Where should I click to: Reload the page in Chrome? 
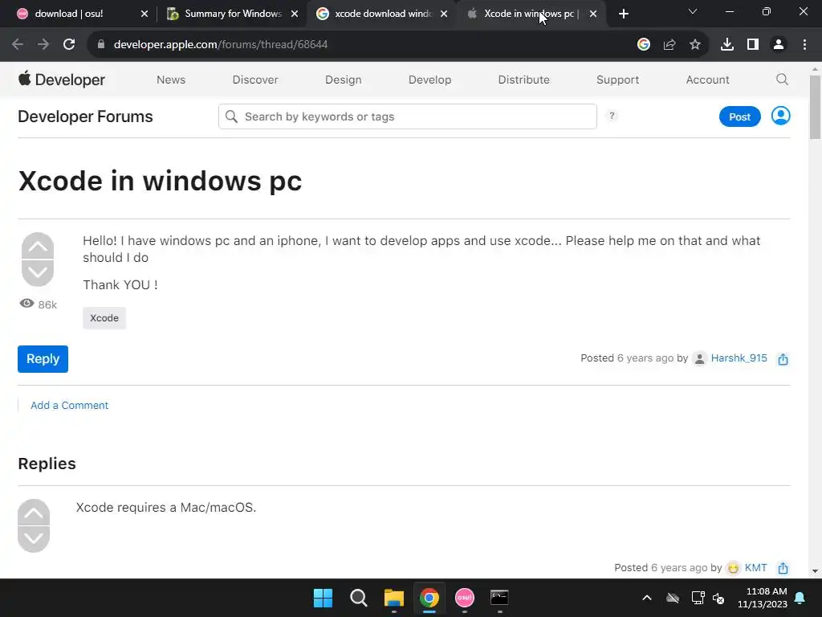click(x=69, y=45)
